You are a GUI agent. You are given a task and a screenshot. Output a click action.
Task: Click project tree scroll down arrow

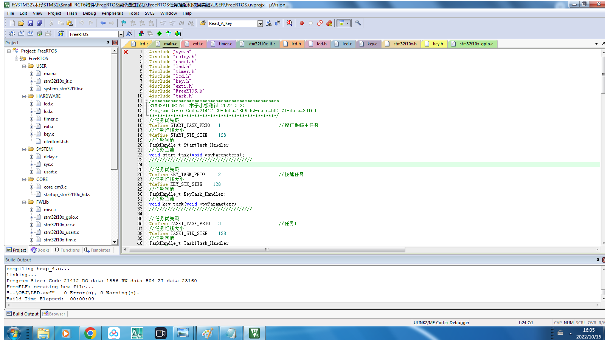pos(114,242)
